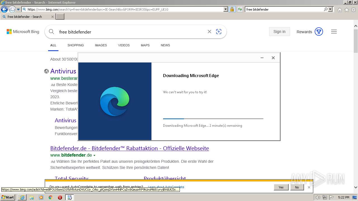Open the Favorites star icon

(347, 10)
